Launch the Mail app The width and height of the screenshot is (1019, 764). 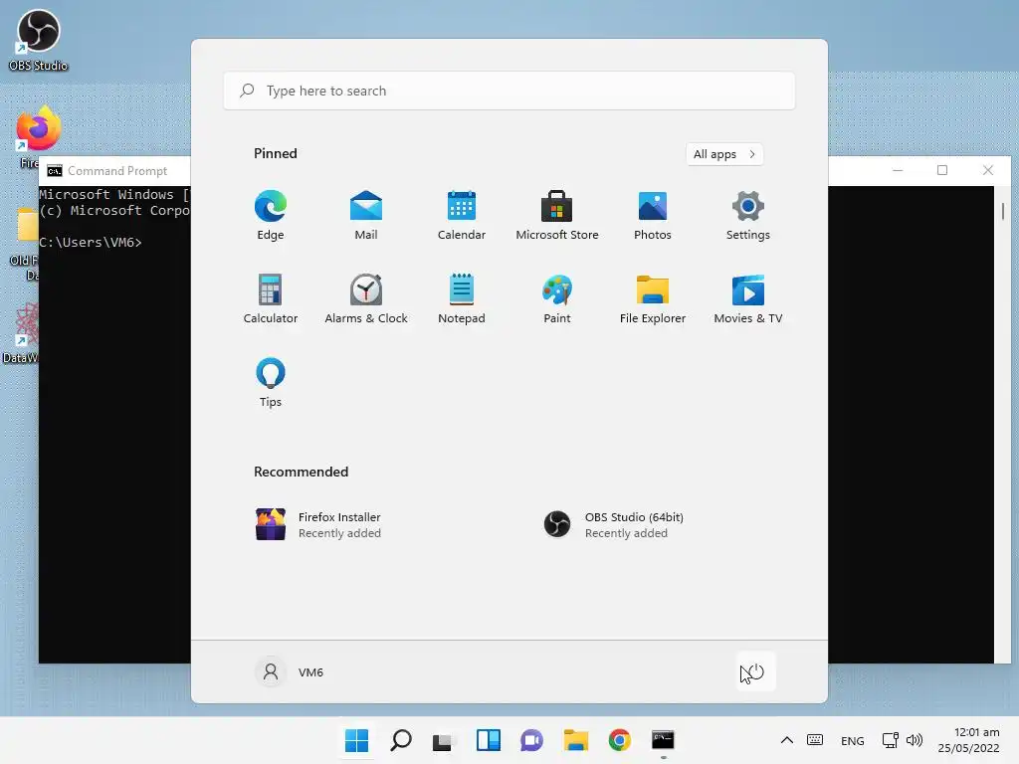(366, 216)
